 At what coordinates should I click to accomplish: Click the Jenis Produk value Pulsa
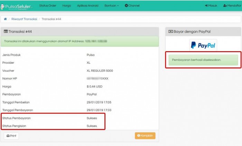[x=91, y=55]
